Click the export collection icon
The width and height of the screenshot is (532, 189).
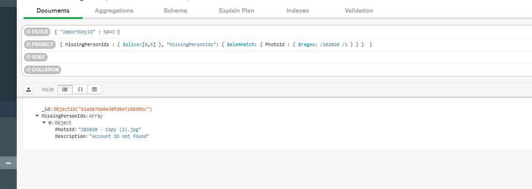pyautogui.click(x=29, y=90)
